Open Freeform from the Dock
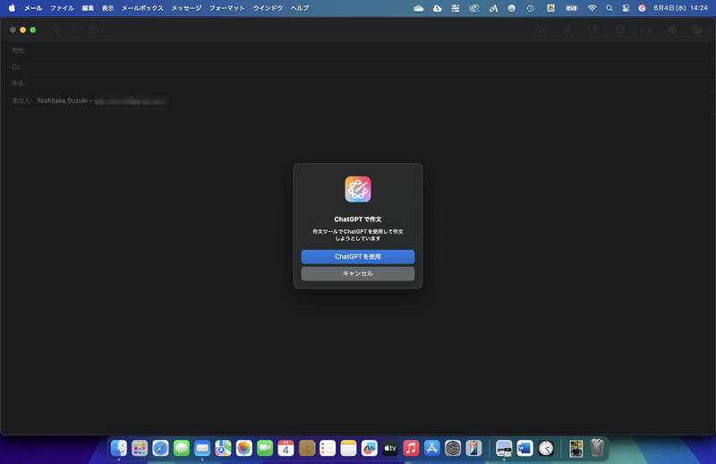This screenshot has height=464, width=716. [369, 448]
